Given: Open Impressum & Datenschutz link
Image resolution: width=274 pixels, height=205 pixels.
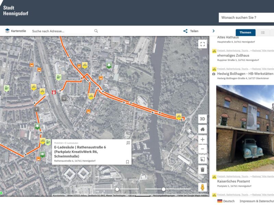Looking at the screenshot, I should coord(257,201).
